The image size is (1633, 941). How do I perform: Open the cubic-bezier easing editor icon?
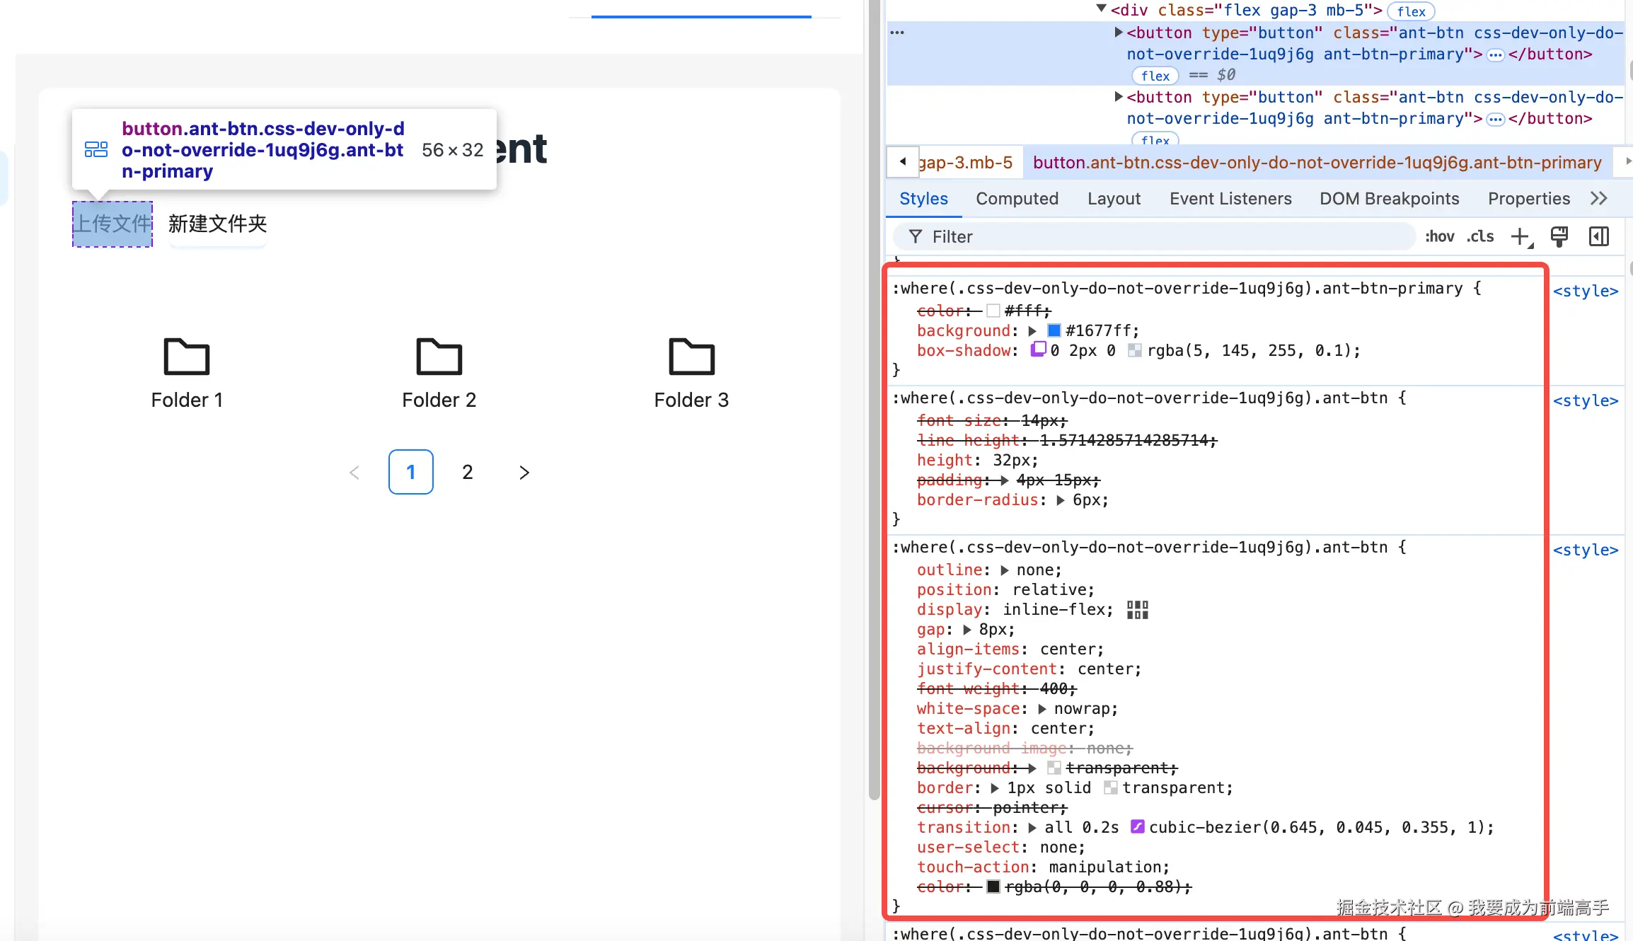(1137, 827)
